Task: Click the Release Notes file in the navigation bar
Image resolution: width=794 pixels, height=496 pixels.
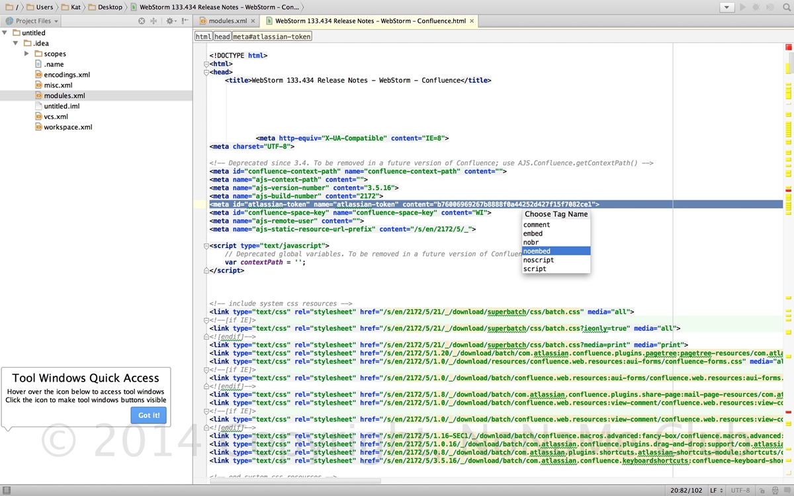Action: pyautogui.click(x=214, y=7)
